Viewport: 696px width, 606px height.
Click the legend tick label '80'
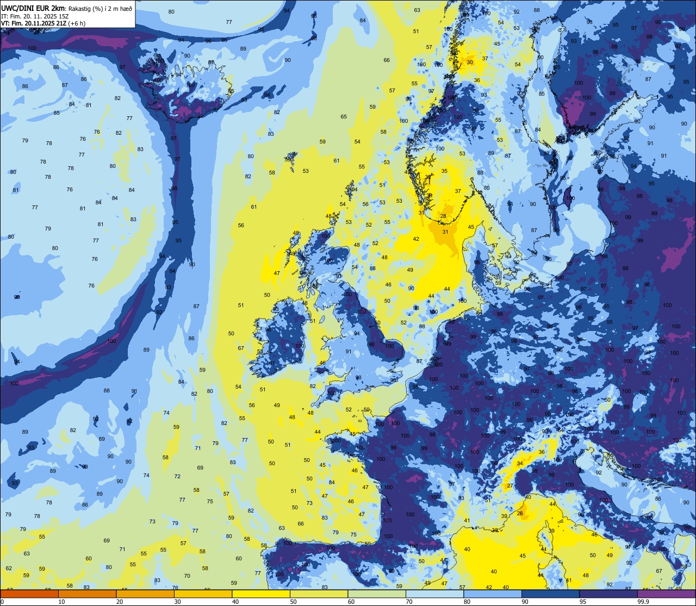[x=467, y=602]
